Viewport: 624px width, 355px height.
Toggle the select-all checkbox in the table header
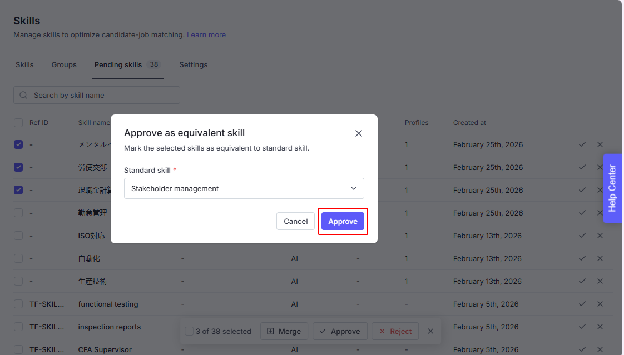pyautogui.click(x=18, y=122)
